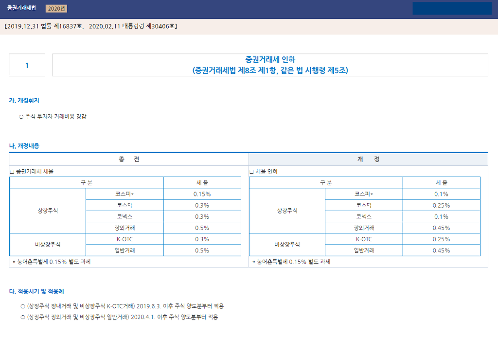Click the 2019.6.3. 이후 주식 양도분 line
This screenshot has width=498, height=339.
122,306
